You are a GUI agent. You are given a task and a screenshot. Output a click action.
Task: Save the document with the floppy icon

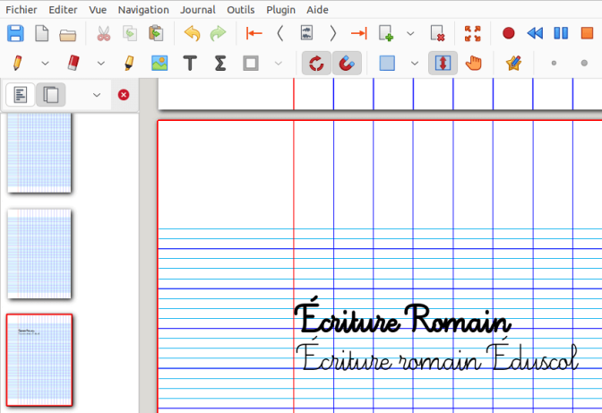(15, 33)
